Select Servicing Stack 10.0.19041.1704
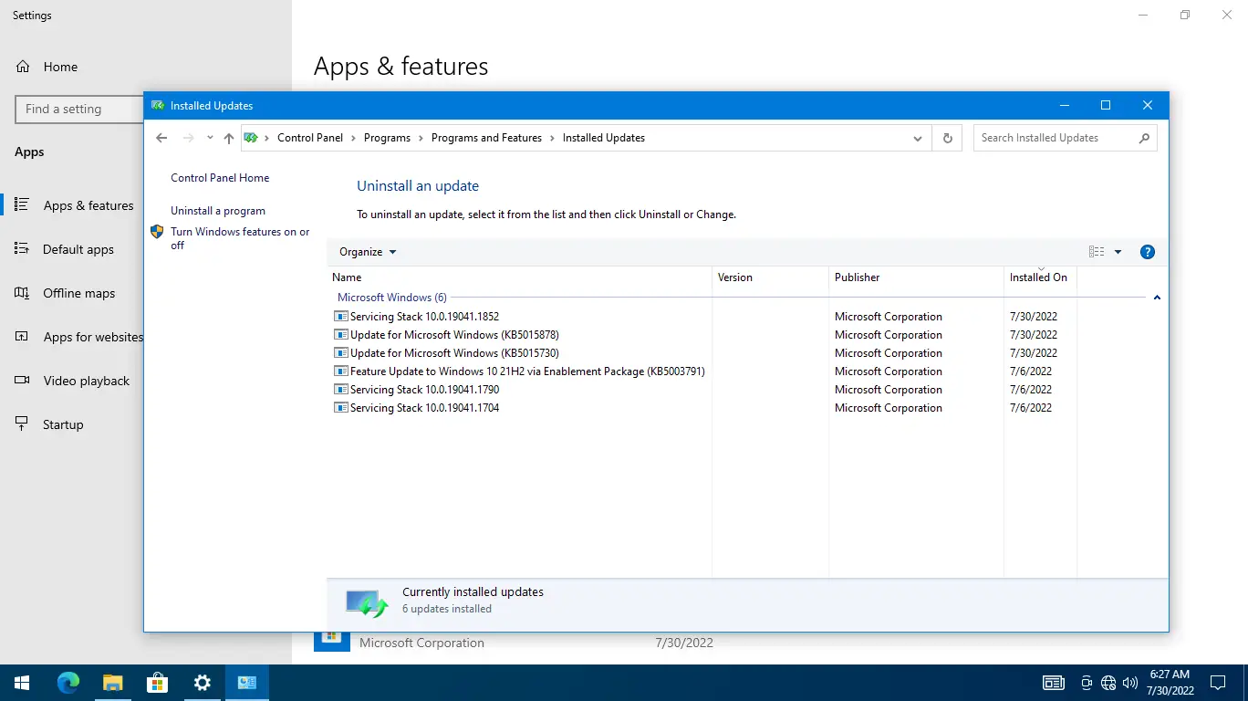This screenshot has width=1248, height=701. pyautogui.click(x=424, y=408)
